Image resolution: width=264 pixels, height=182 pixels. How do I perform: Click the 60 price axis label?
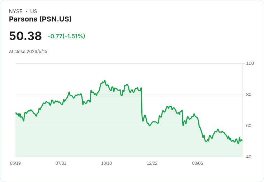(249, 126)
